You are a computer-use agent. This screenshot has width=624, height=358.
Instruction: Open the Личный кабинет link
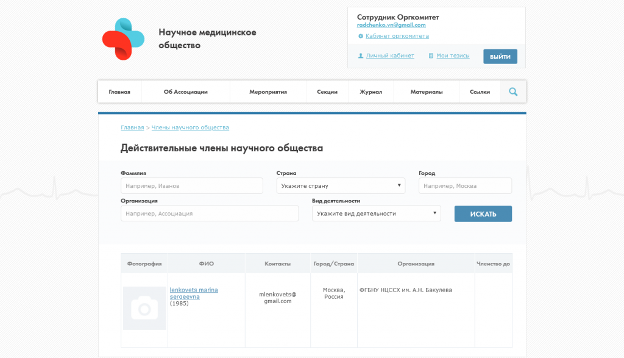pos(390,55)
